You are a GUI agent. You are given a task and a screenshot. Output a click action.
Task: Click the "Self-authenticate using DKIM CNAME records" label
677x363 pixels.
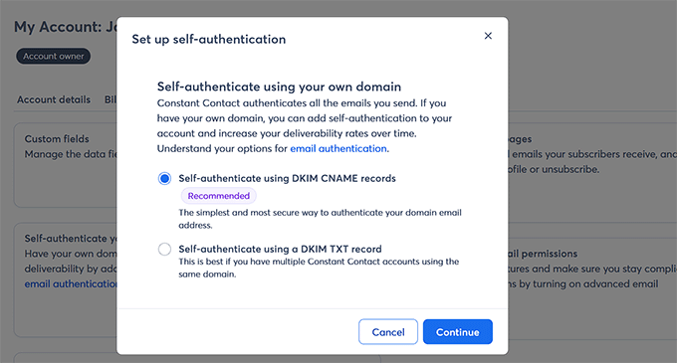(287, 178)
